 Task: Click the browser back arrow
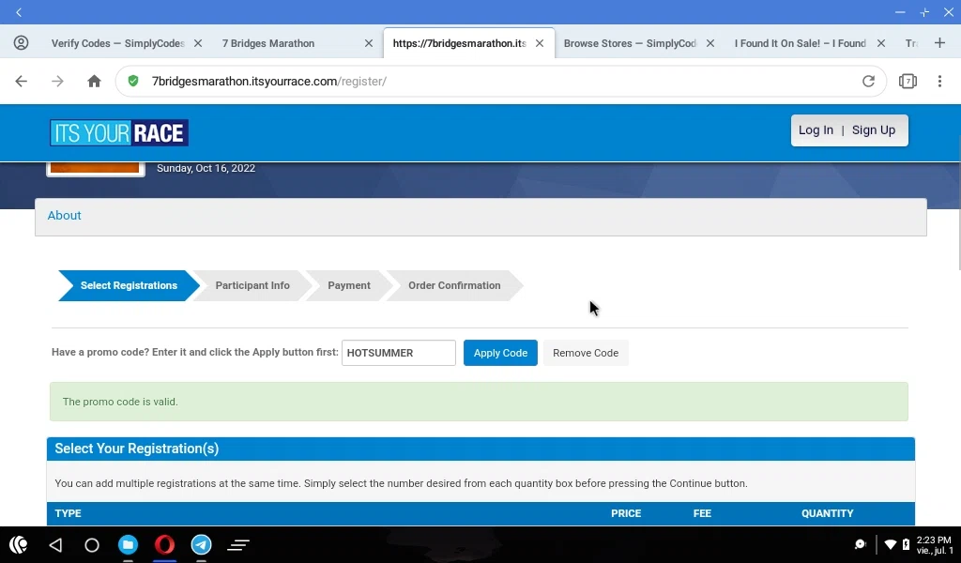[x=21, y=81]
